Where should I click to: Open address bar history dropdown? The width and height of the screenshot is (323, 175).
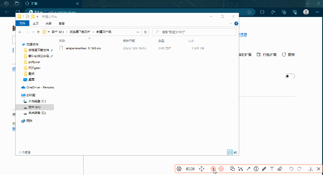coord(138,32)
